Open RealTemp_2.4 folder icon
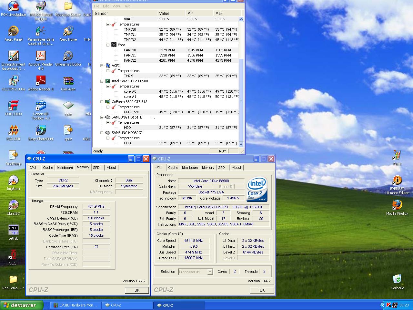This screenshot has height=310, width=413. [x=13, y=282]
